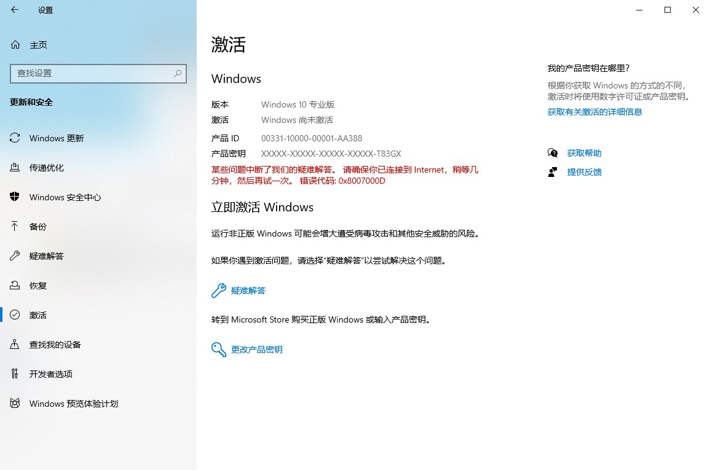The width and height of the screenshot is (710, 470).
Task: Open 疑难解答 in the sidebar
Action: pyautogui.click(x=47, y=256)
